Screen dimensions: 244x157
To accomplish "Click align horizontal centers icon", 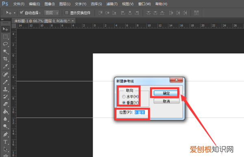I will [130, 13].
